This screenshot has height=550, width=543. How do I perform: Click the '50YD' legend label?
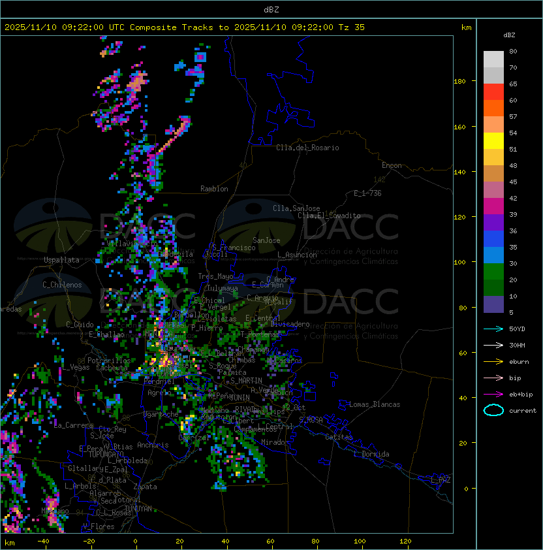[x=517, y=329]
